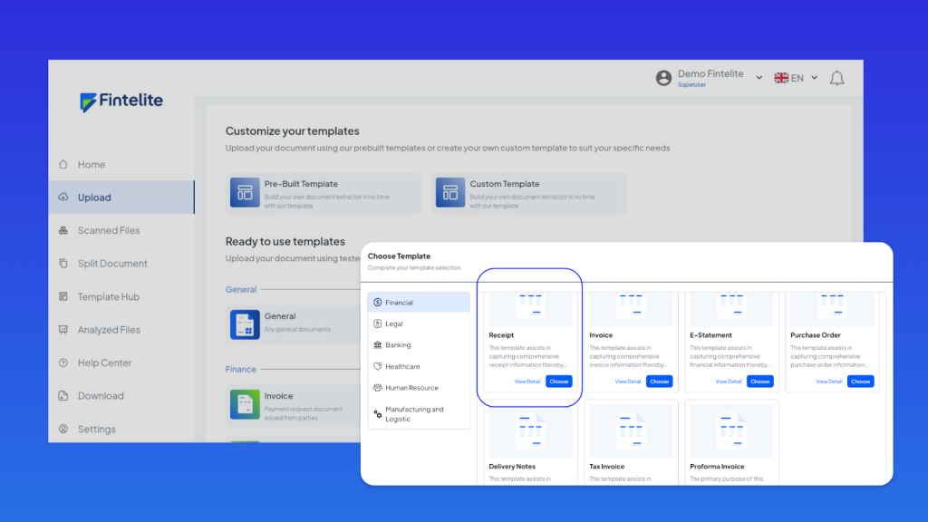This screenshot has width=928, height=522.
Task: Switch to the Banking category
Action: pos(397,345)
